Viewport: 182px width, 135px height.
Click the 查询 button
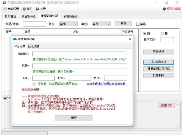123,24
